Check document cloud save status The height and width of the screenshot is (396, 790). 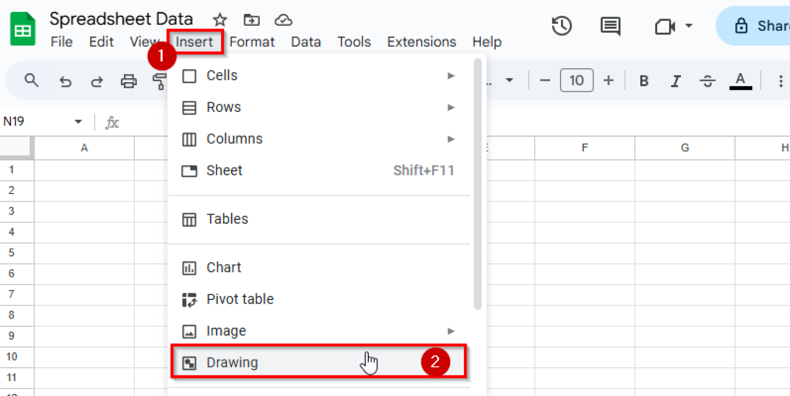[x=283, y=20]
